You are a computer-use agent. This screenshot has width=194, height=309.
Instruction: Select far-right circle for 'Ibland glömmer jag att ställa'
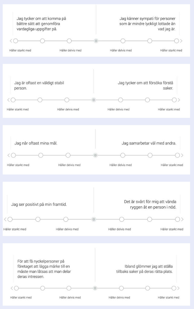point(174,288)
